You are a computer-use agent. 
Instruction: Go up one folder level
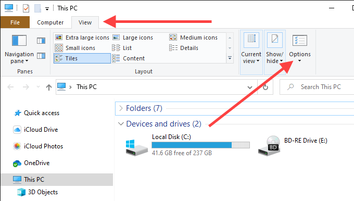point(49,87)
